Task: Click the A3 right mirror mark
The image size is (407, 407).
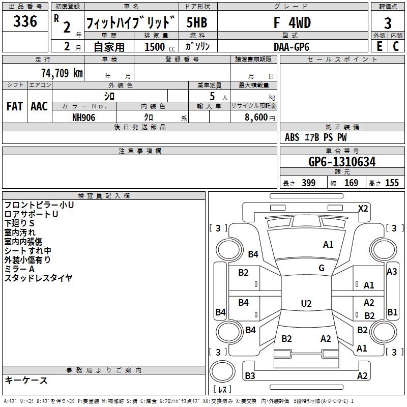Action: point(392,272)
